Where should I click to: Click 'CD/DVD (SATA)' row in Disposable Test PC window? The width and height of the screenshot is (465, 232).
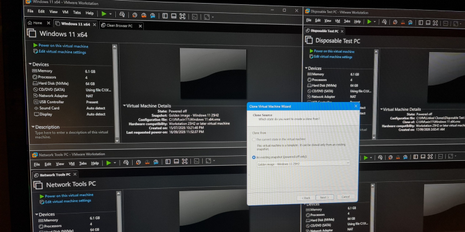click(340, 91)
